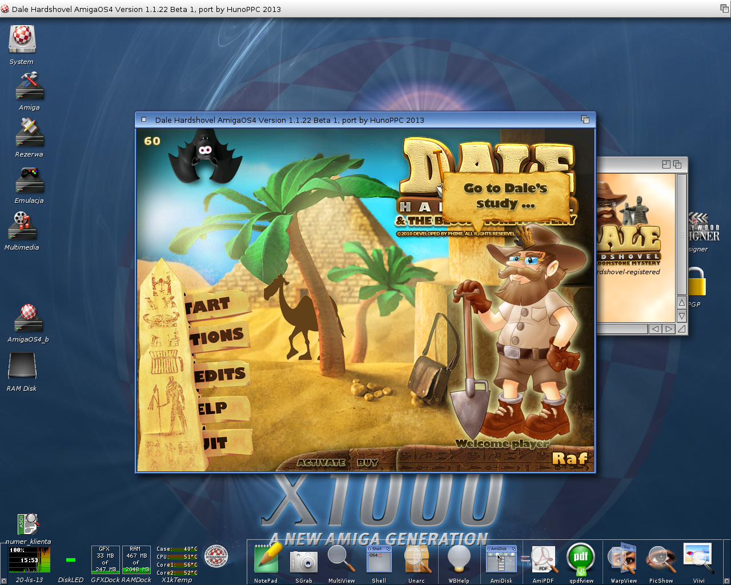
Task: Open MultiView in the dock
Action: tap(341, 559)
